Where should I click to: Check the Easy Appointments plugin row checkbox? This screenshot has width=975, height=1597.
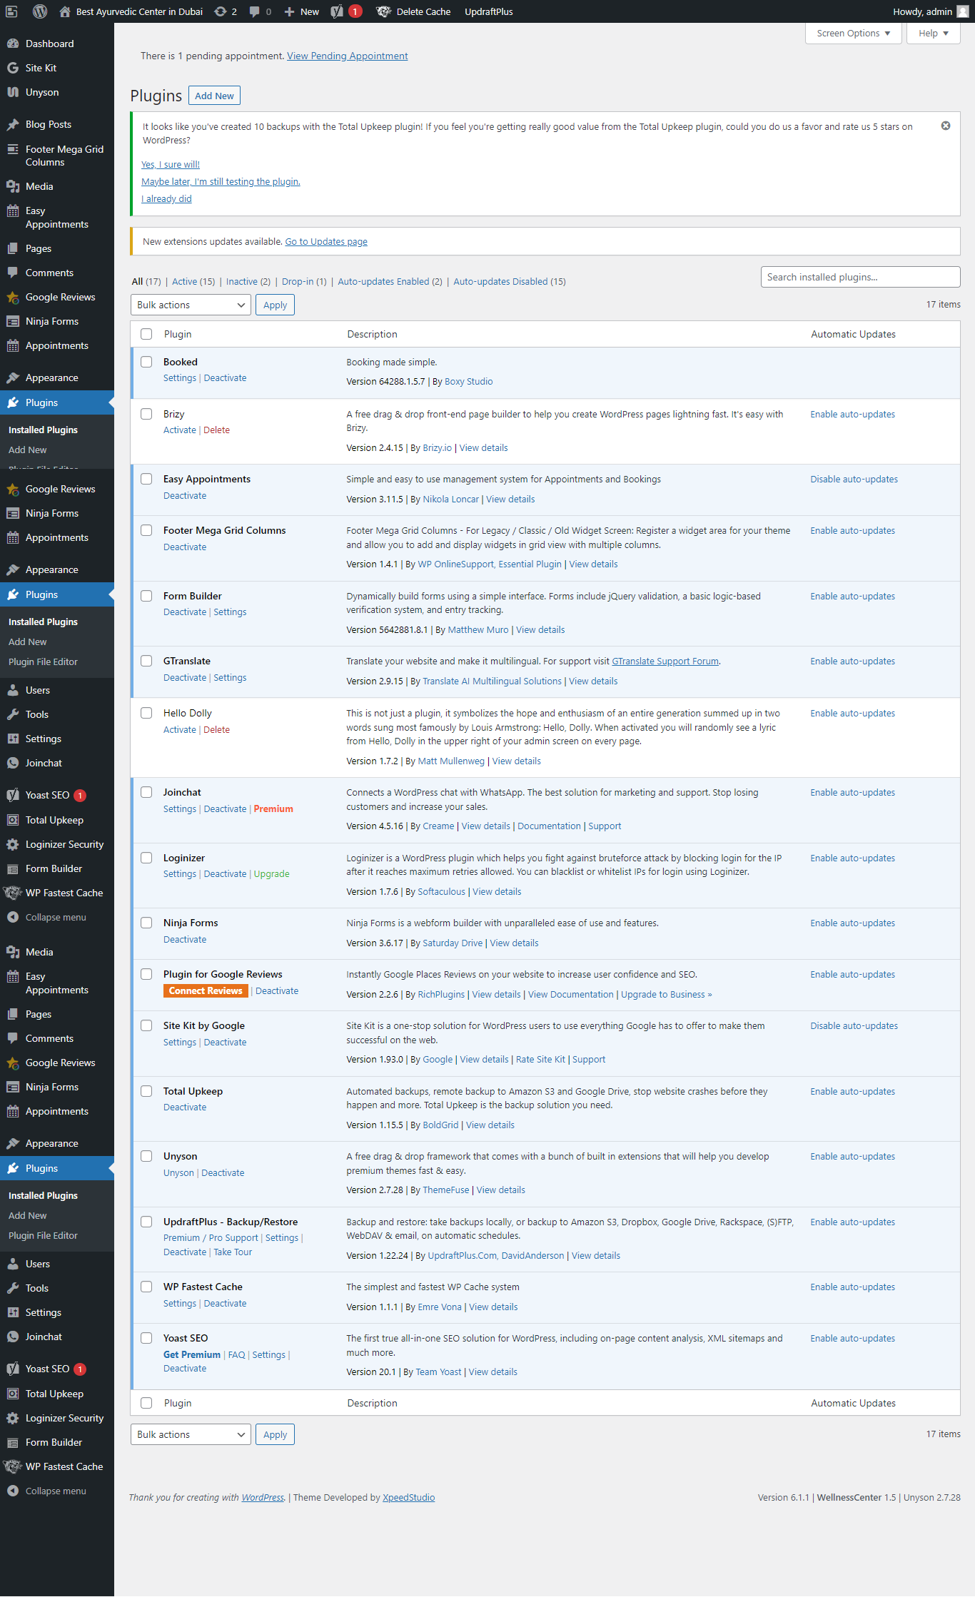146,479
